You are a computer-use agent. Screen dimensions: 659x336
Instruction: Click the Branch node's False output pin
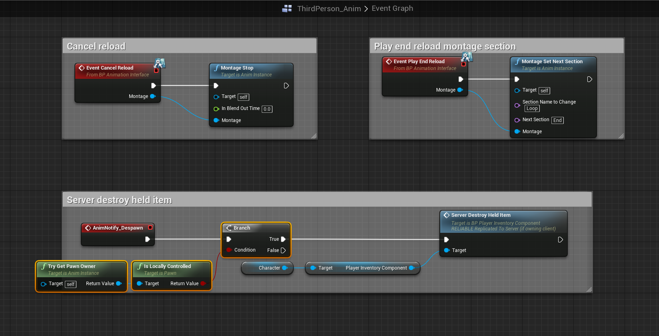click(x=283, y=250)
